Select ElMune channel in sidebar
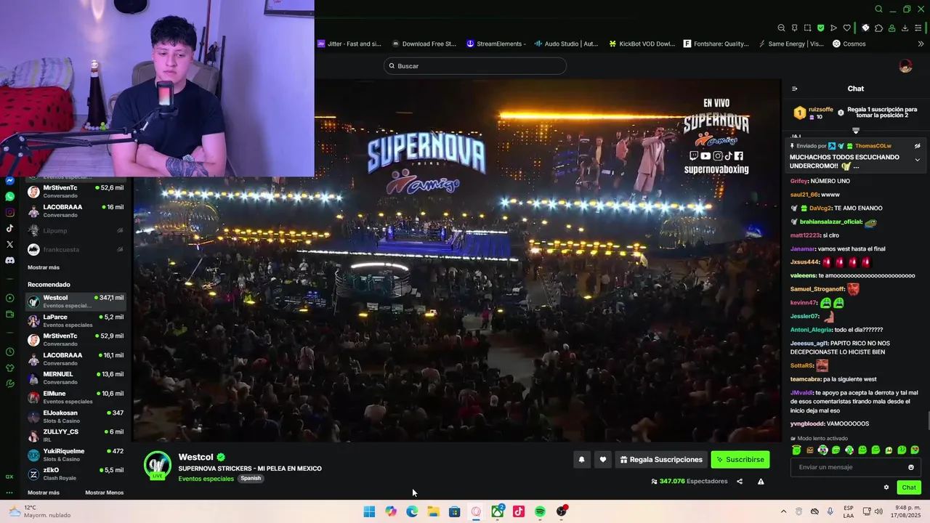This screenshot has width=930, height=523. 76,397
